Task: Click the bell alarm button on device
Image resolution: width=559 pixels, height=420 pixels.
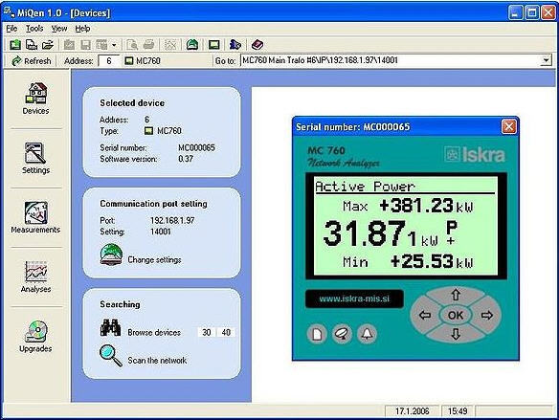Action: point(367,334)
